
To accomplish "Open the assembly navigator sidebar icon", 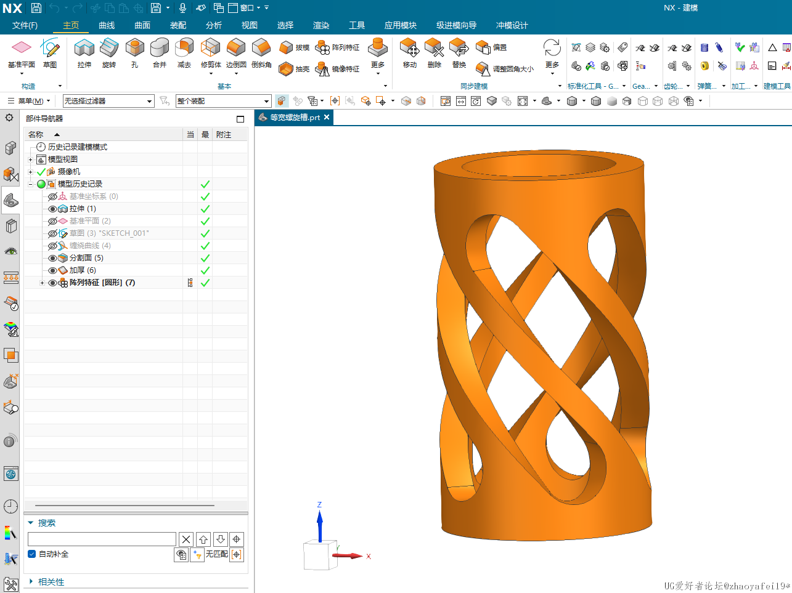I will tap(10, 148).
